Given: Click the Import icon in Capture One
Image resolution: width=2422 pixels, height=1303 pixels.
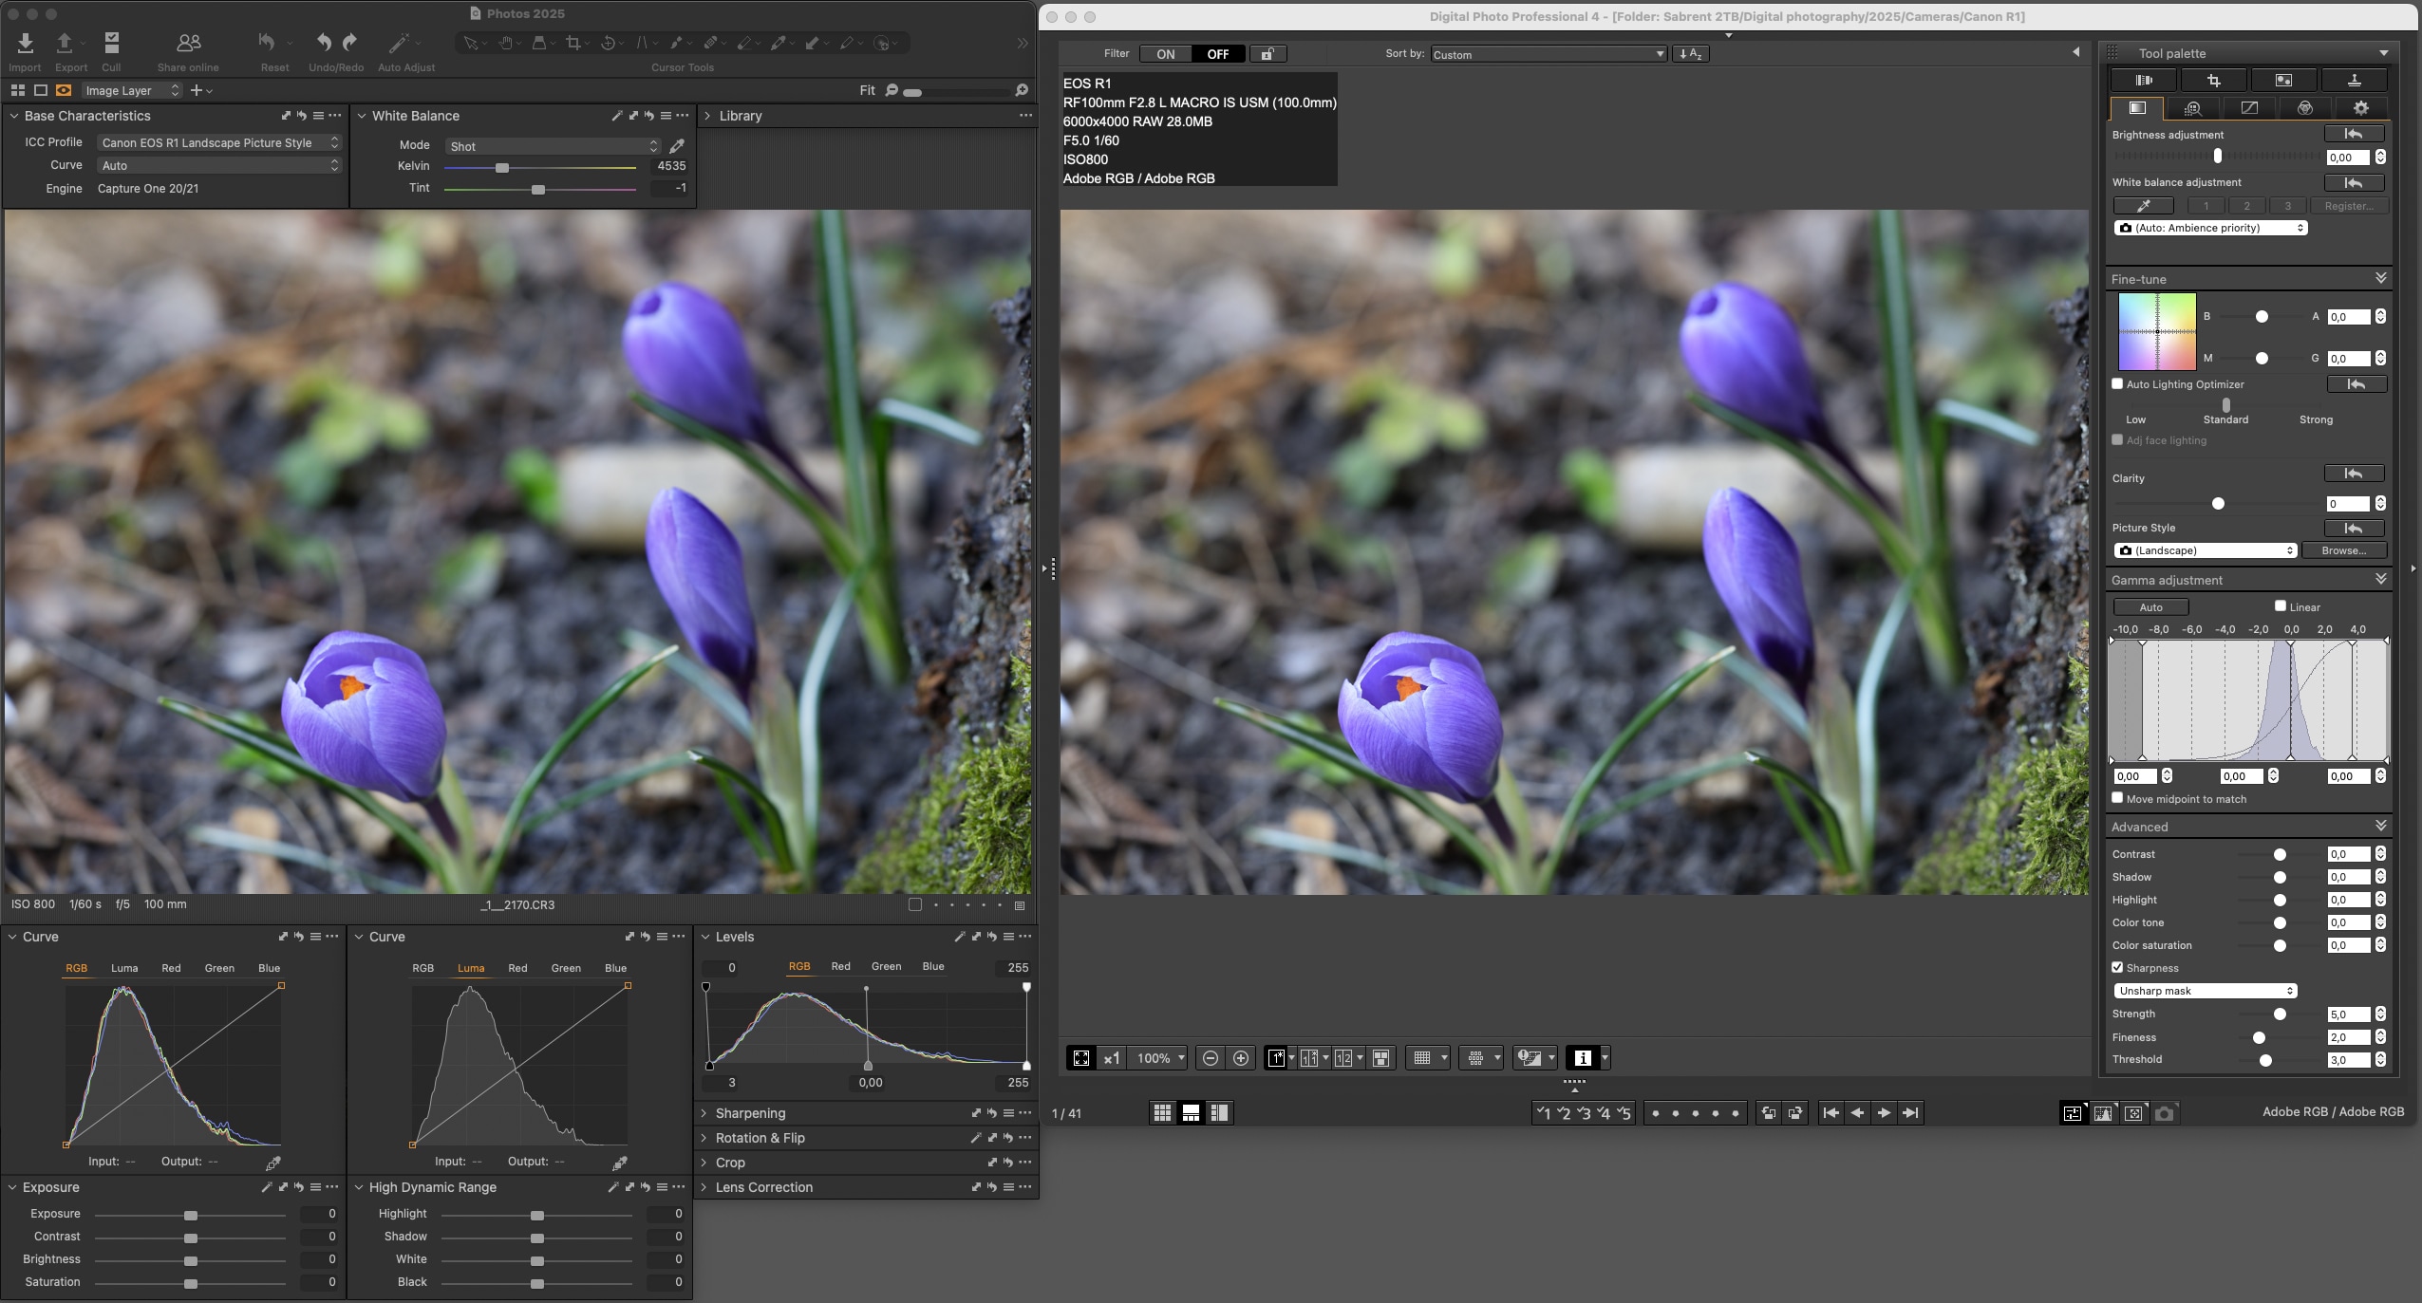Looking at the screenshot, I should [x=25, y=44].
